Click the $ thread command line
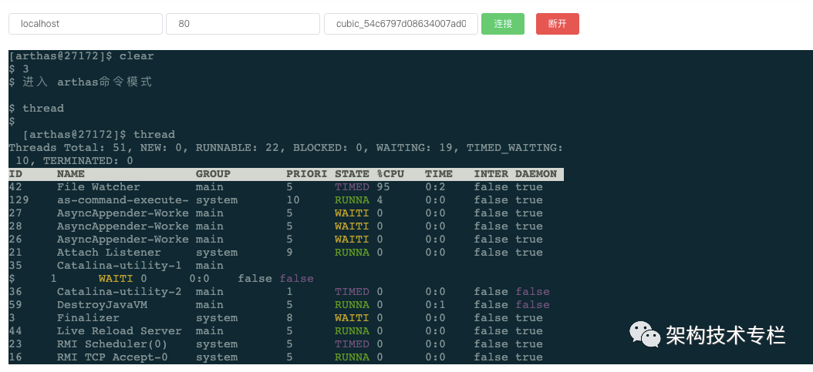813x372 pixels. click(36, 108)
